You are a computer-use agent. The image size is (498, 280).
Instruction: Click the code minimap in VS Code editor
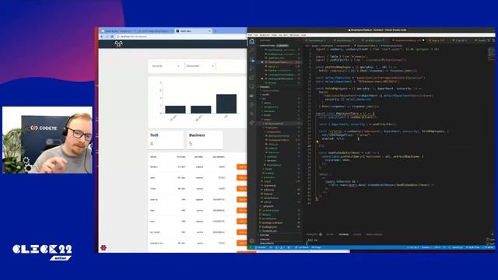491,54
